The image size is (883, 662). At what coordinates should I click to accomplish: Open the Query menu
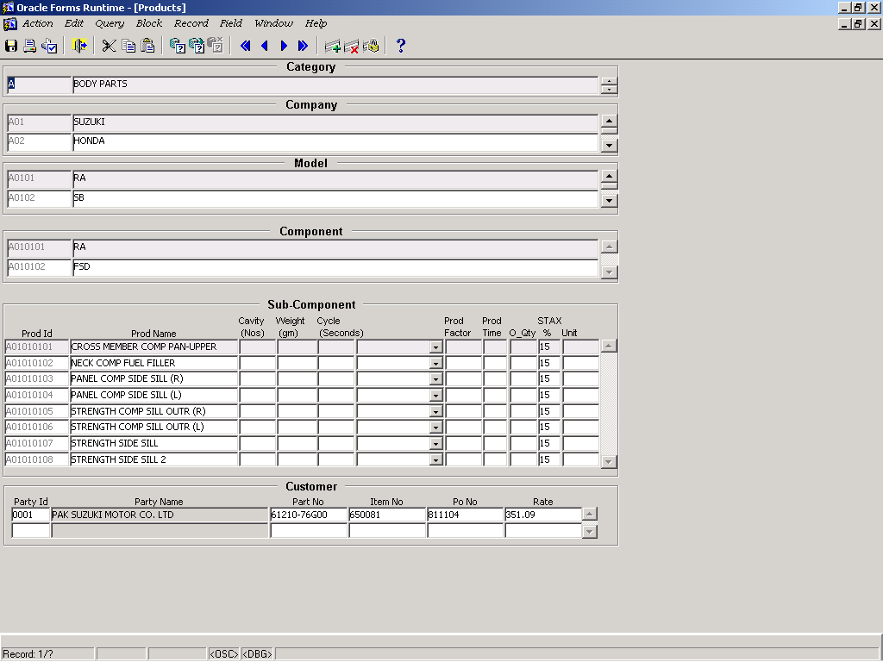pos(110,23)
